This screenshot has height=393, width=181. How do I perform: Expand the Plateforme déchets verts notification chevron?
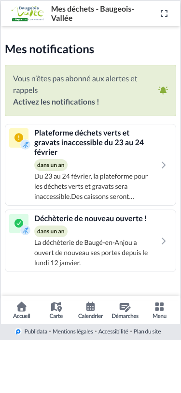tap(164, 165)
